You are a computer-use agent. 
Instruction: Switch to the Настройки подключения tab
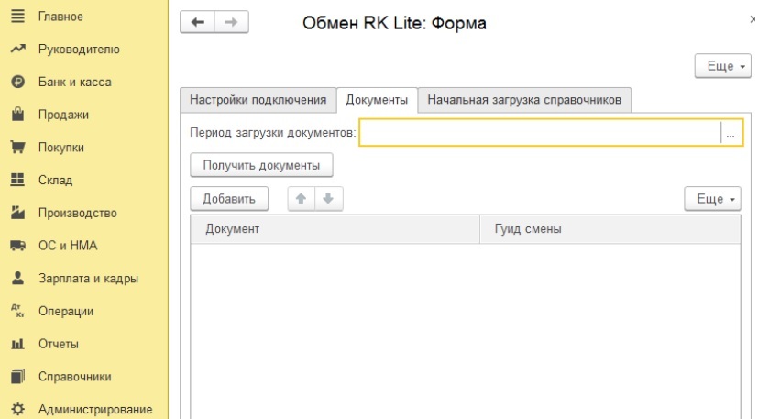coord(258,100)
